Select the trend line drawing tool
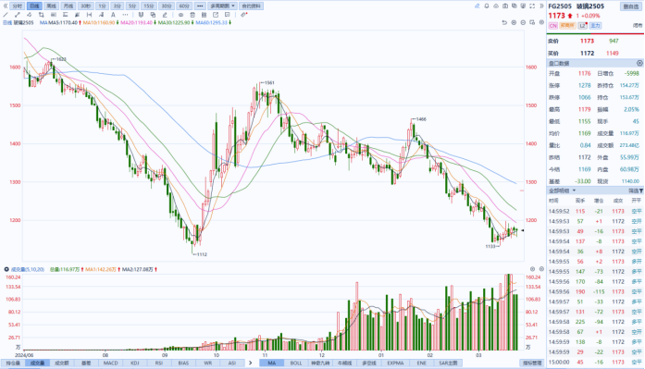 tap(6, 15)
